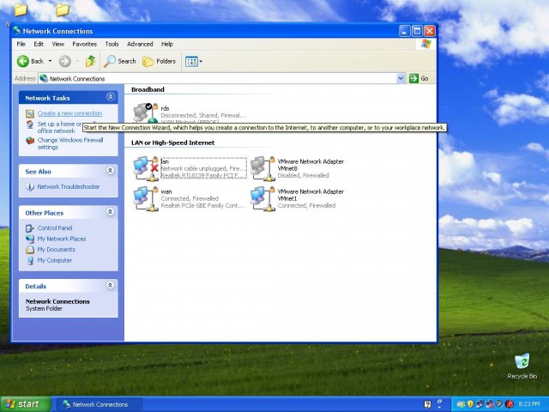Open the Tools menu
Image resolution: width=549 pixels, height=412 pixels.
(x=112, y=44)
